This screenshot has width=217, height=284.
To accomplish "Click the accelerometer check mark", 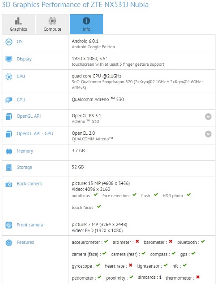I will 106,241.
